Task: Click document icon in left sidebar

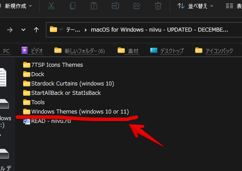Action: pyautogui.click(x=3, y=77)
